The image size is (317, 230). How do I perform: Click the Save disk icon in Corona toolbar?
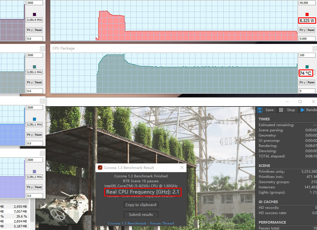pyautogui.click(x=260, y=110)
